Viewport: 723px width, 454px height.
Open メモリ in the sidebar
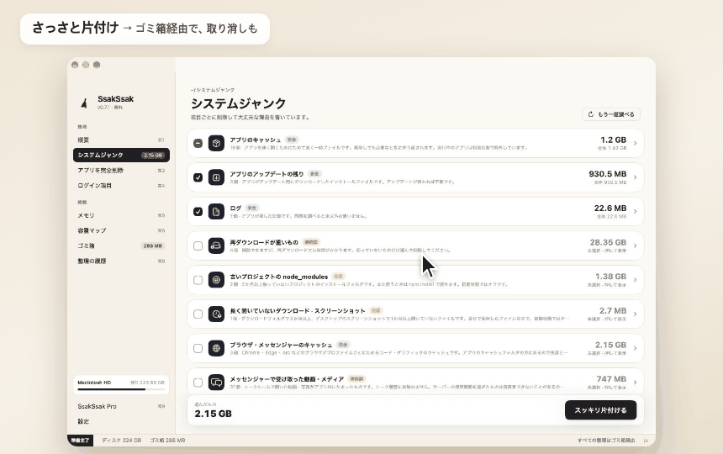click(x=121, y=215)
